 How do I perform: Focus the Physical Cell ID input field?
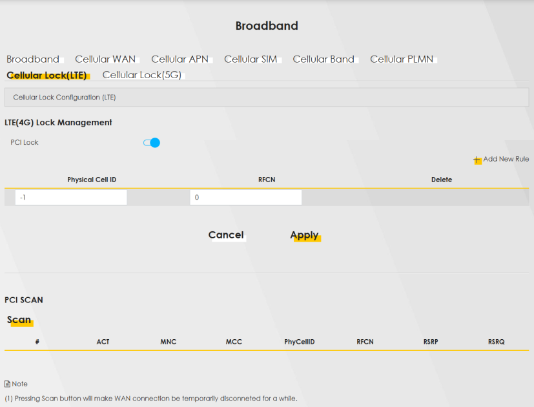71,198
